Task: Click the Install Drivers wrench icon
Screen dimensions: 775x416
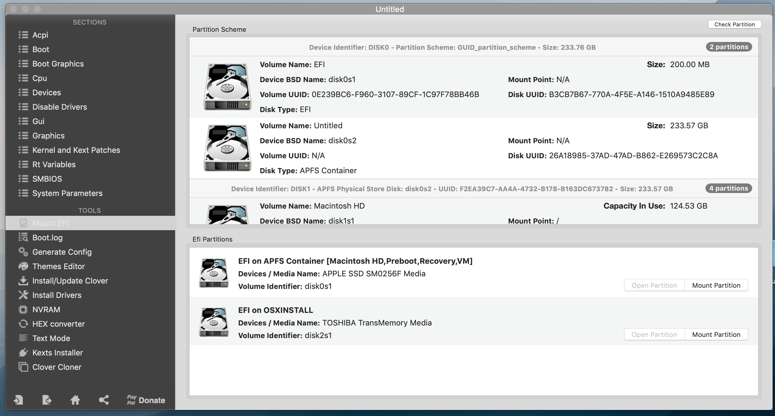Action: click(x=23, y=295)
